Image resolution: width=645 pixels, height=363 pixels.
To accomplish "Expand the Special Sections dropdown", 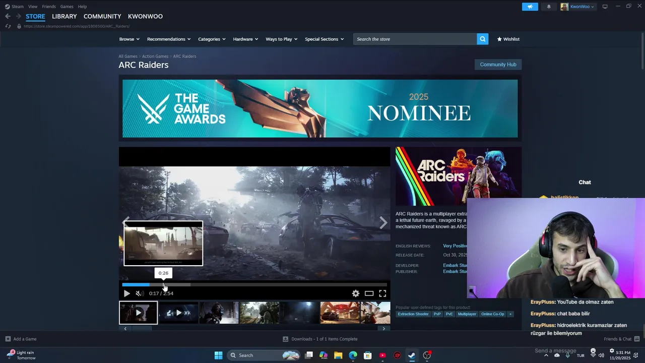I will click(324, 39).
